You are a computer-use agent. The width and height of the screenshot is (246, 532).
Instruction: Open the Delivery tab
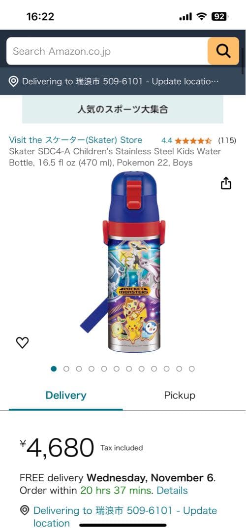point(66,396)
